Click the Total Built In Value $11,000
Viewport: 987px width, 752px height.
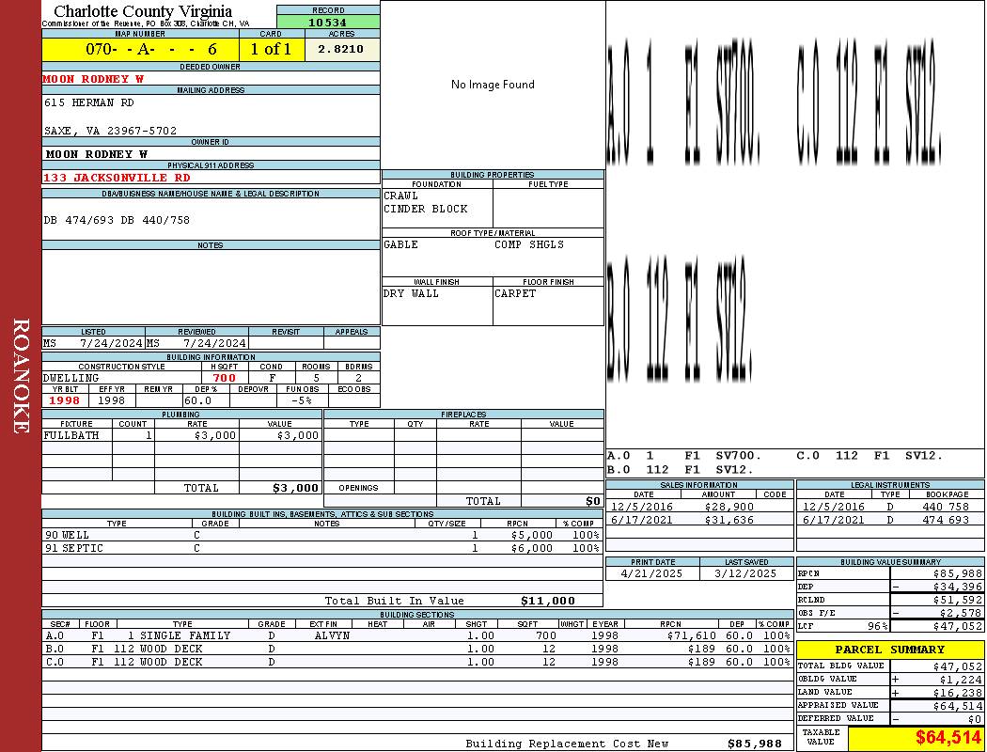(x=547, y=601)
